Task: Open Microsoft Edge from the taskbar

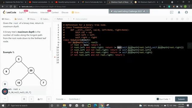Action: (95, 105)
